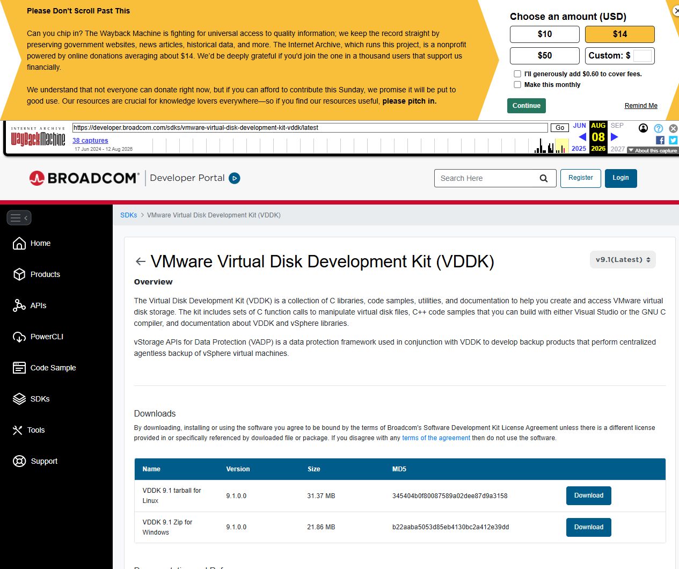Open the v9.1(Latest) version dropdown

(x=623, y=260)
